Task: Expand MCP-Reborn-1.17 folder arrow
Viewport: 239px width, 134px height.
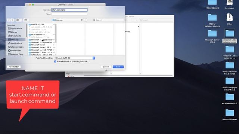Action: coord(54,35)
